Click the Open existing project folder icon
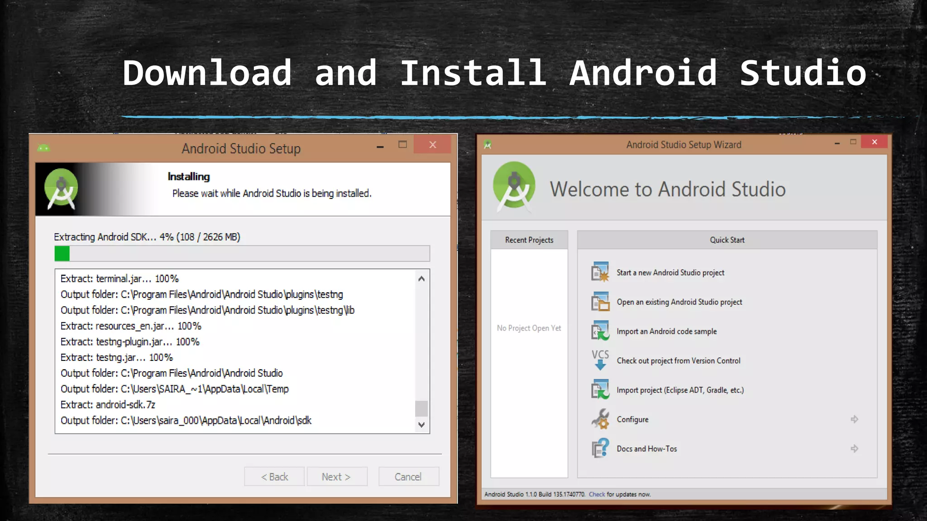 click(600, 301)
